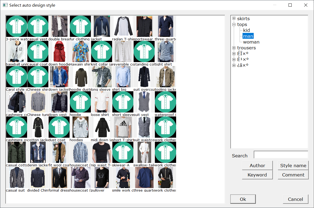Collapse the tops category
Viewport: 314px width, 208px height.
point(234,24)
